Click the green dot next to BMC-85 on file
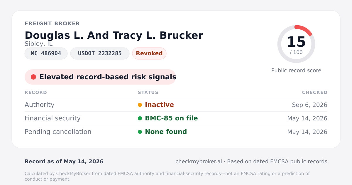 point(140,118)
